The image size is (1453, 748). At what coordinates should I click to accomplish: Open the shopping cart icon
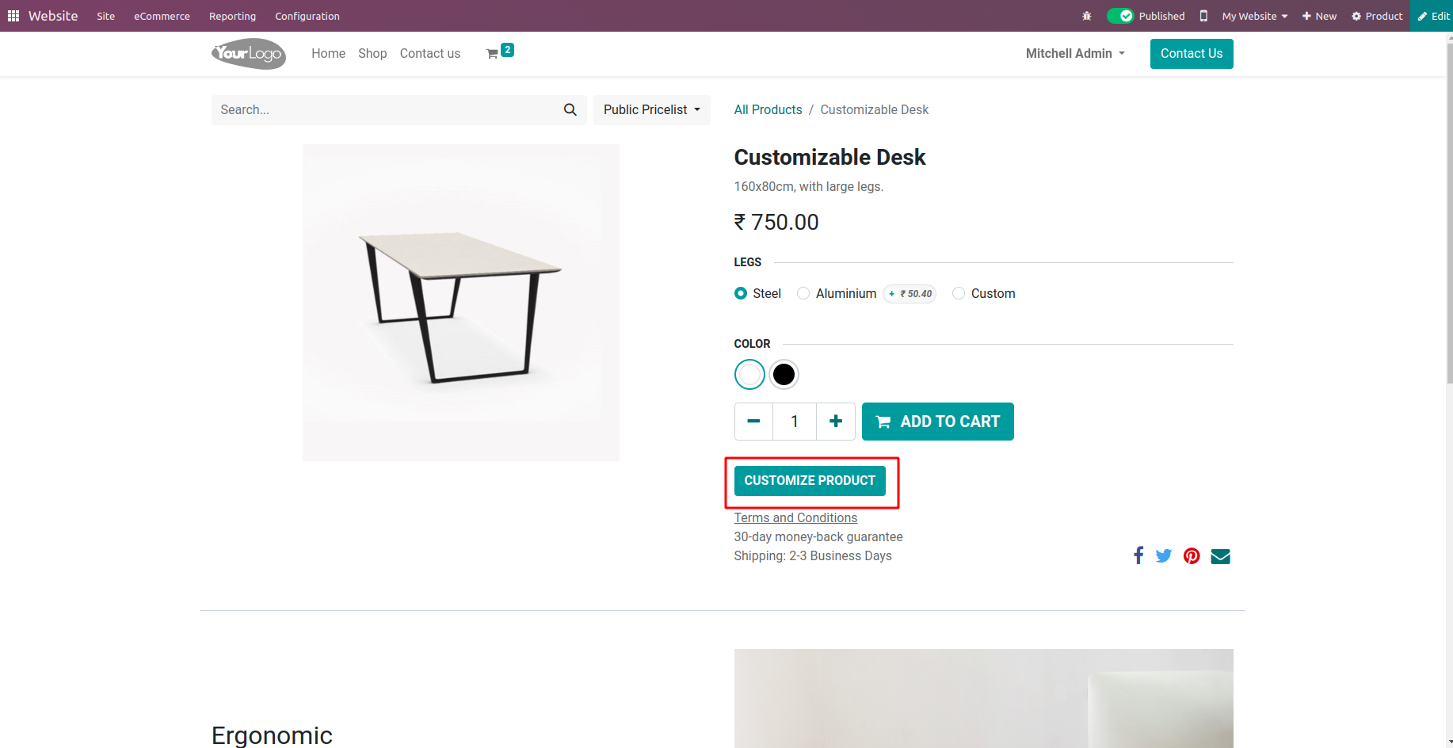(493, 54)
